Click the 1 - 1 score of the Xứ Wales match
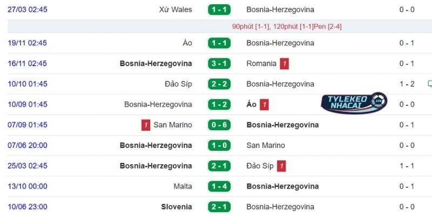The image size is (432, 216). click(219, 10)
